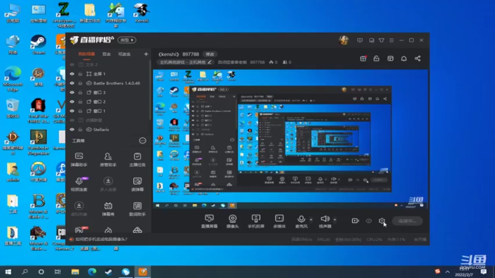The height and width of the screenshot is (278, 495).
Task: Open the 读弹幕 tool
Action: 137,183
